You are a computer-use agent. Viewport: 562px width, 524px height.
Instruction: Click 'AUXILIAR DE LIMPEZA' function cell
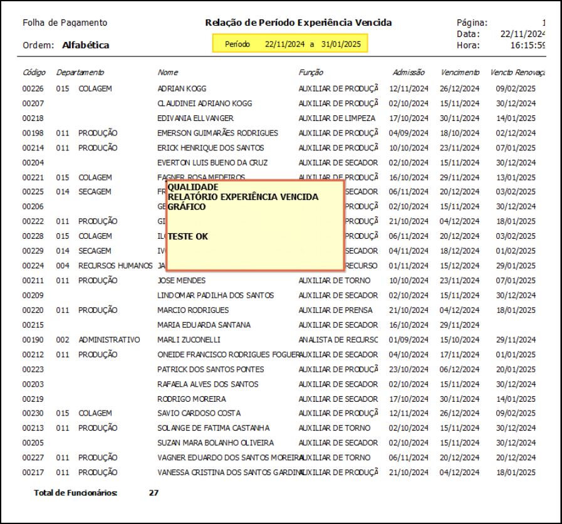[337, 118]
